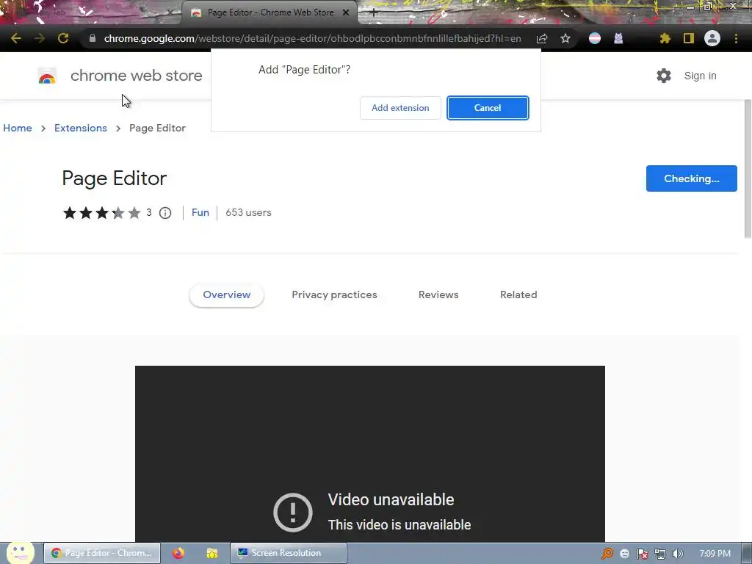Go back to the previous page
The width and height of the screenshot is (752, 564).
(x=16, y=38)
